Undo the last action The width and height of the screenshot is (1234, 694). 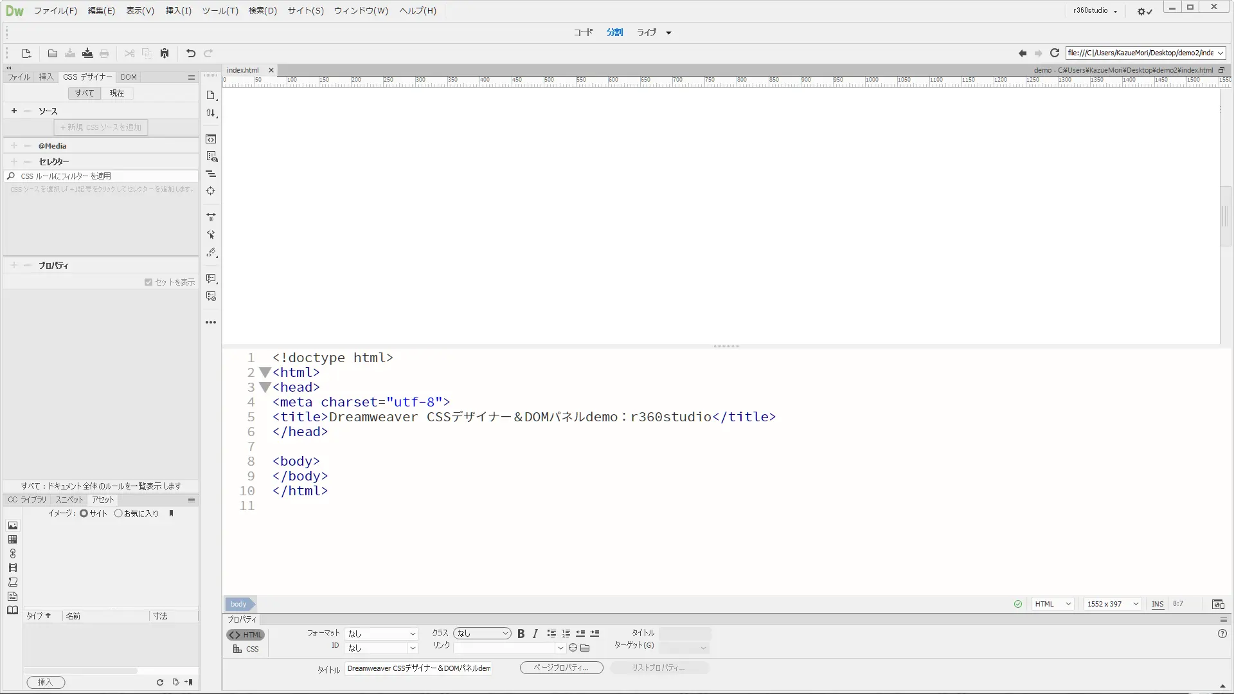point(190,53)
